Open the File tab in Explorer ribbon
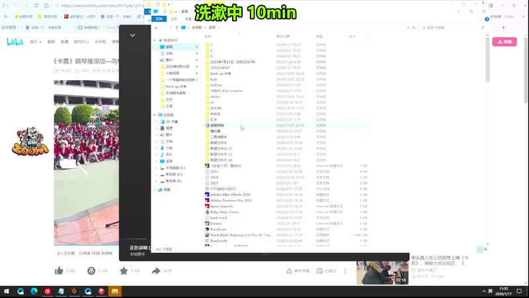This screenshot has width=529, height=298. pos(159,19)
